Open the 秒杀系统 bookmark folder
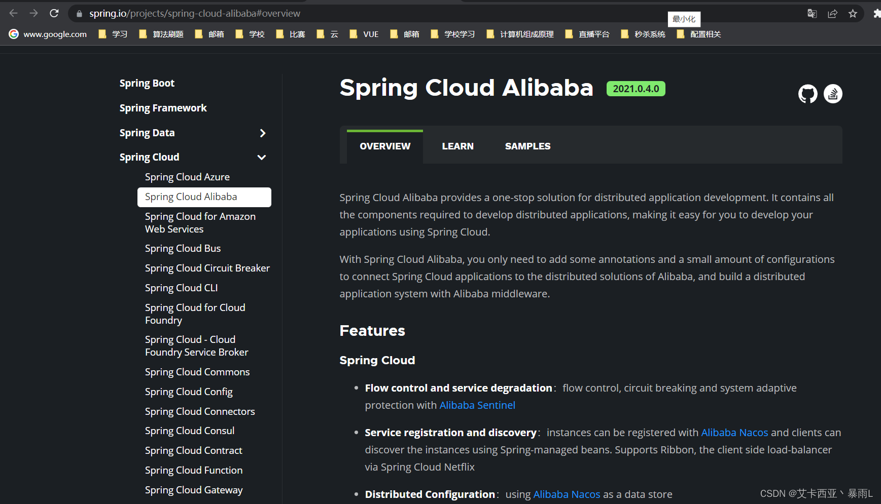 (643, 34)
